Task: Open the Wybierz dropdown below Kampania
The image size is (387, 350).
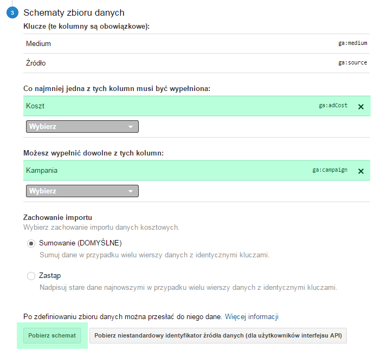Action: click(82, 191)
